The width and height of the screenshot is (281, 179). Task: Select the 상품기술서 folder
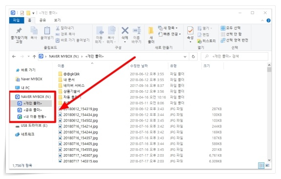click(69, 91)
